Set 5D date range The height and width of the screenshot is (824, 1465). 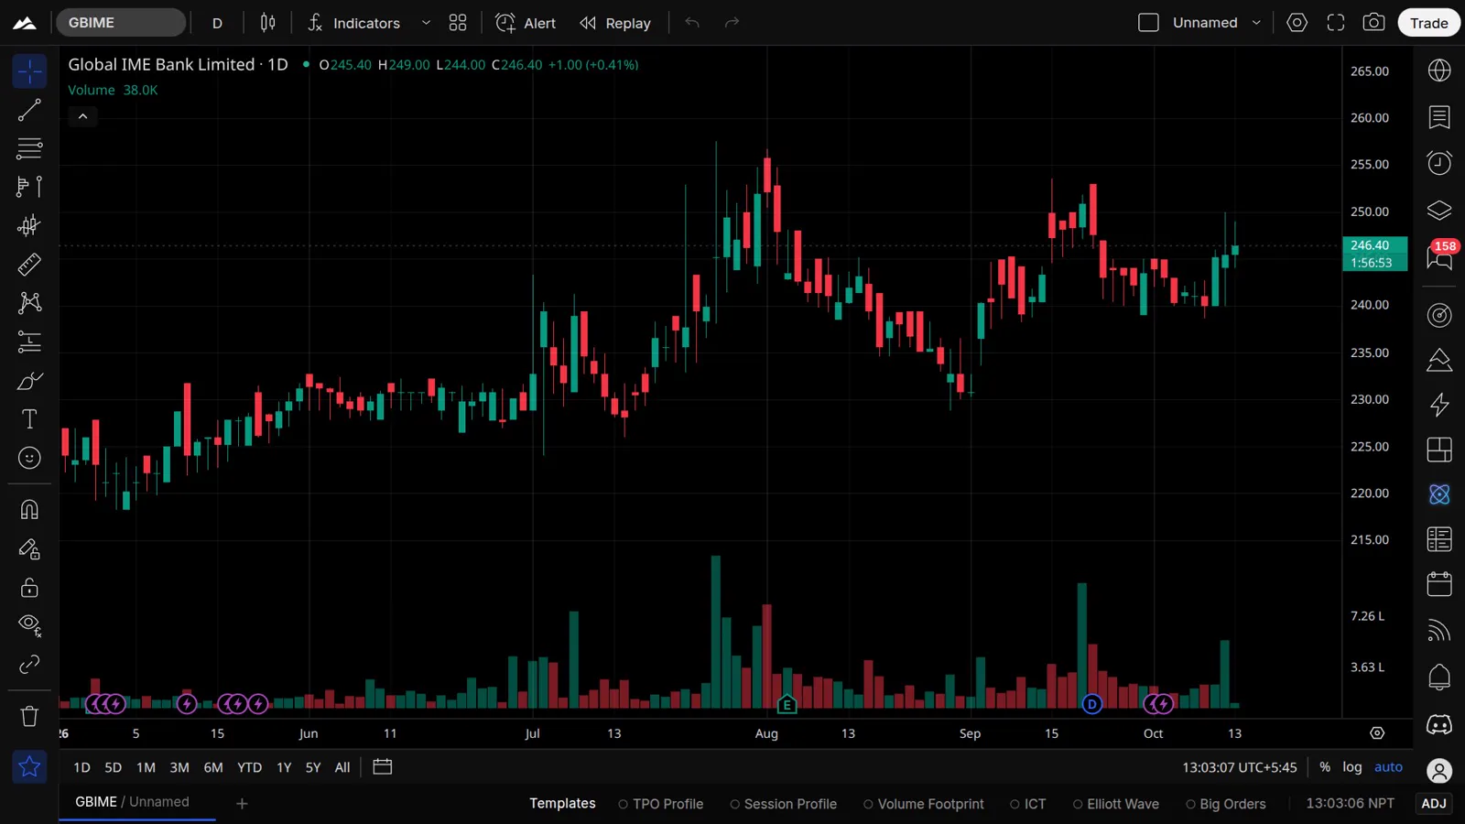(x=113, y=767)
